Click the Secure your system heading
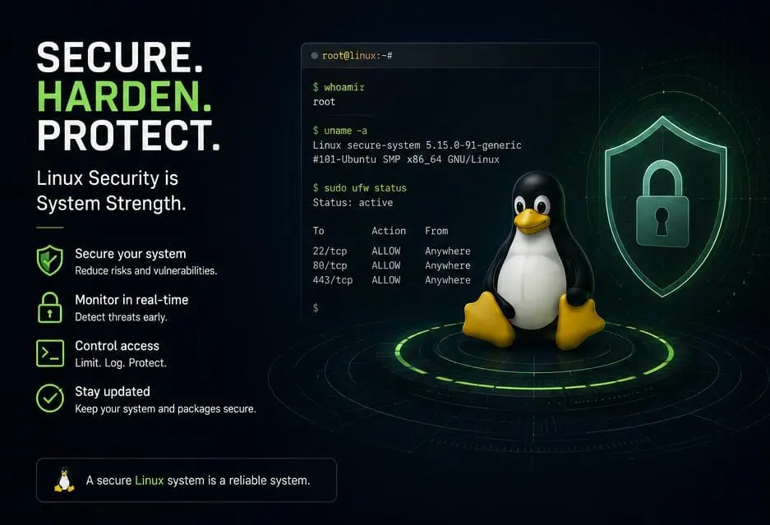The height and width of the screenshot is (525, 770). pos(131,254)
